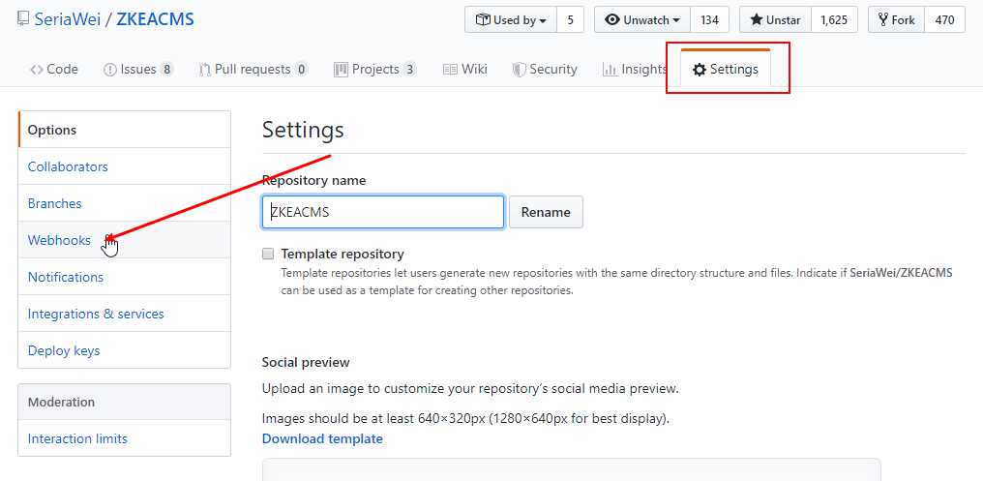Select the Settings tab
The height and width of the screenshot is (481, 983).
[726, 69]
